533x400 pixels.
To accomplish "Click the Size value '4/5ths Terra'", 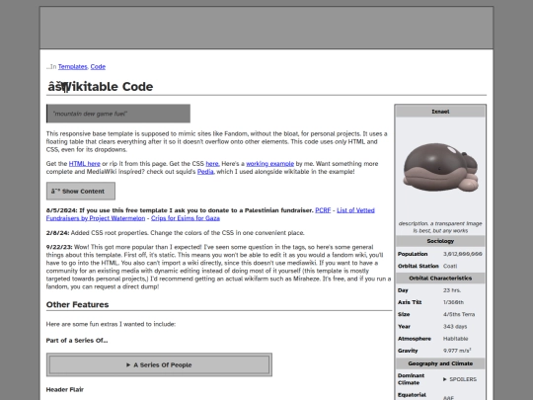I will pos(459,314).
